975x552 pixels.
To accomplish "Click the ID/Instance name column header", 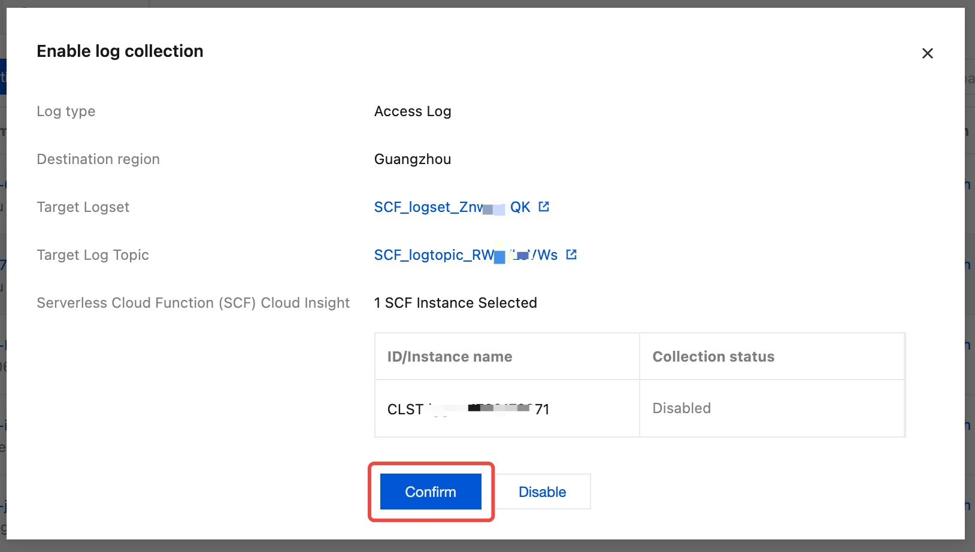I will 449,357.
